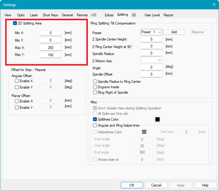This screenshot has width=219, height=191.
Task: Open the General tab
Action: [67, 15]
